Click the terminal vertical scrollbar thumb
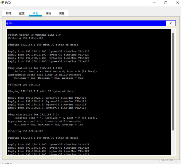Image resolution: width=181 pixels, height=164 pixels. tap(173, 82)
